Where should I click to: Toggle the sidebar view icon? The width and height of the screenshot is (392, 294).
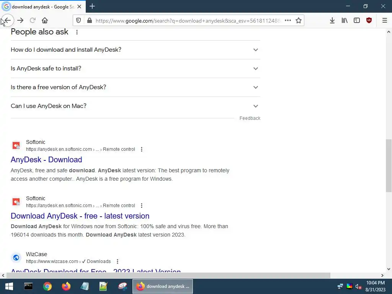coord(357,21)
